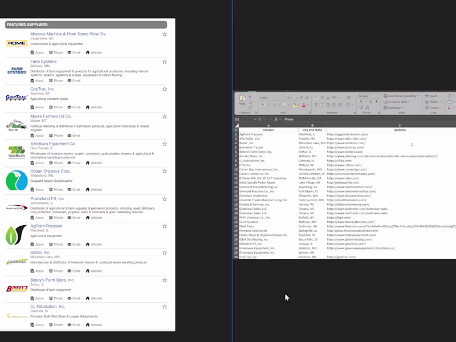Screen dimensions: 456x342
Task: Favorite Missouri Machine & Plow with star
Action: click(165, 34)
